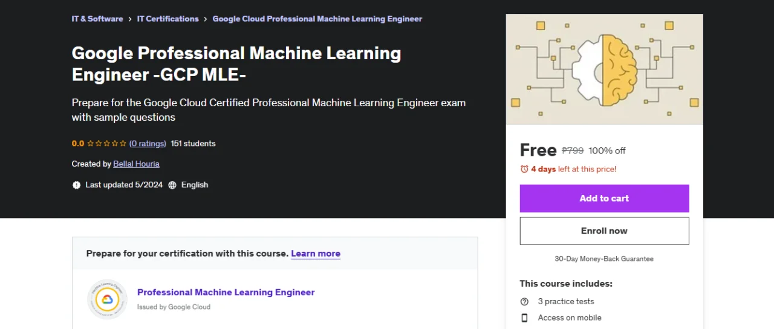Viewport: 774px width, 329px height.
Task: Click the mobile phone access icon
Action: click(x=524, y=318)
